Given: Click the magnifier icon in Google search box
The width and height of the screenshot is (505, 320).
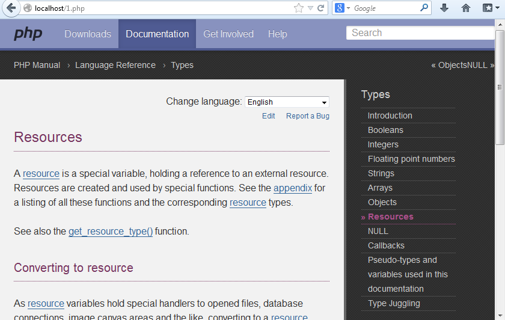Looking at the screenshot, I should (424, 8).
